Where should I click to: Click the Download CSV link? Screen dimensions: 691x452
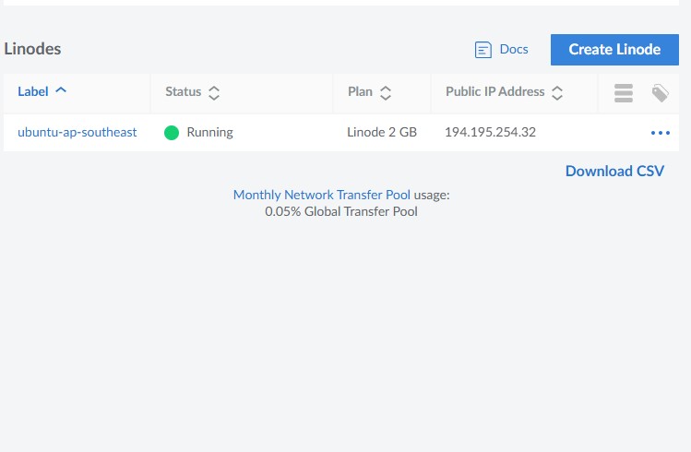[614, 171]
